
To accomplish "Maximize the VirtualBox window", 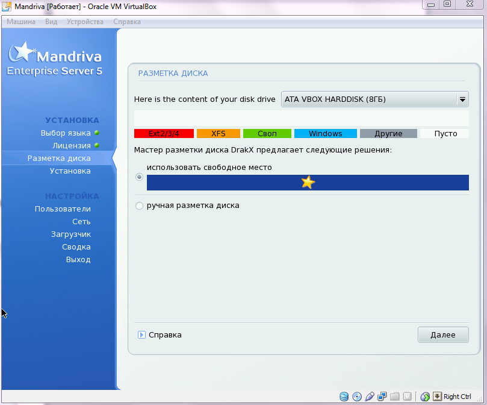I will click(447, 4).
